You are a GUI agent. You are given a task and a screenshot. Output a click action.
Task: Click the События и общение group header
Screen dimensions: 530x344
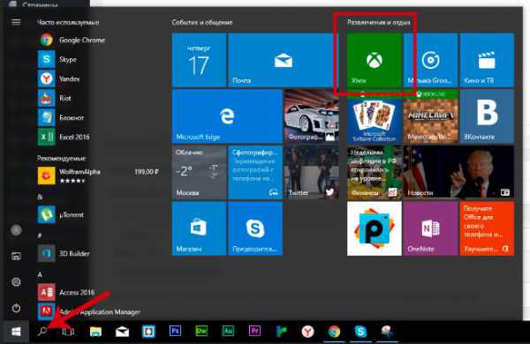pos(202,22)
